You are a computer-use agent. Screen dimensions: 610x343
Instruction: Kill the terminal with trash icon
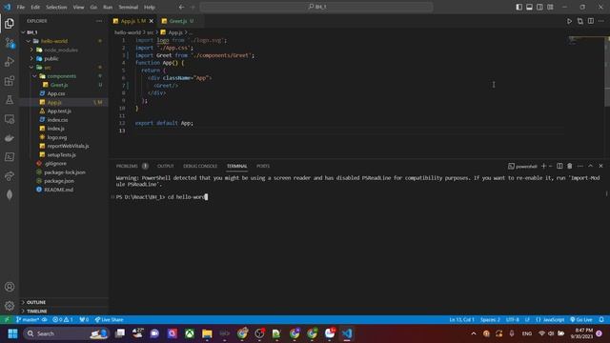tap(570, 166)
